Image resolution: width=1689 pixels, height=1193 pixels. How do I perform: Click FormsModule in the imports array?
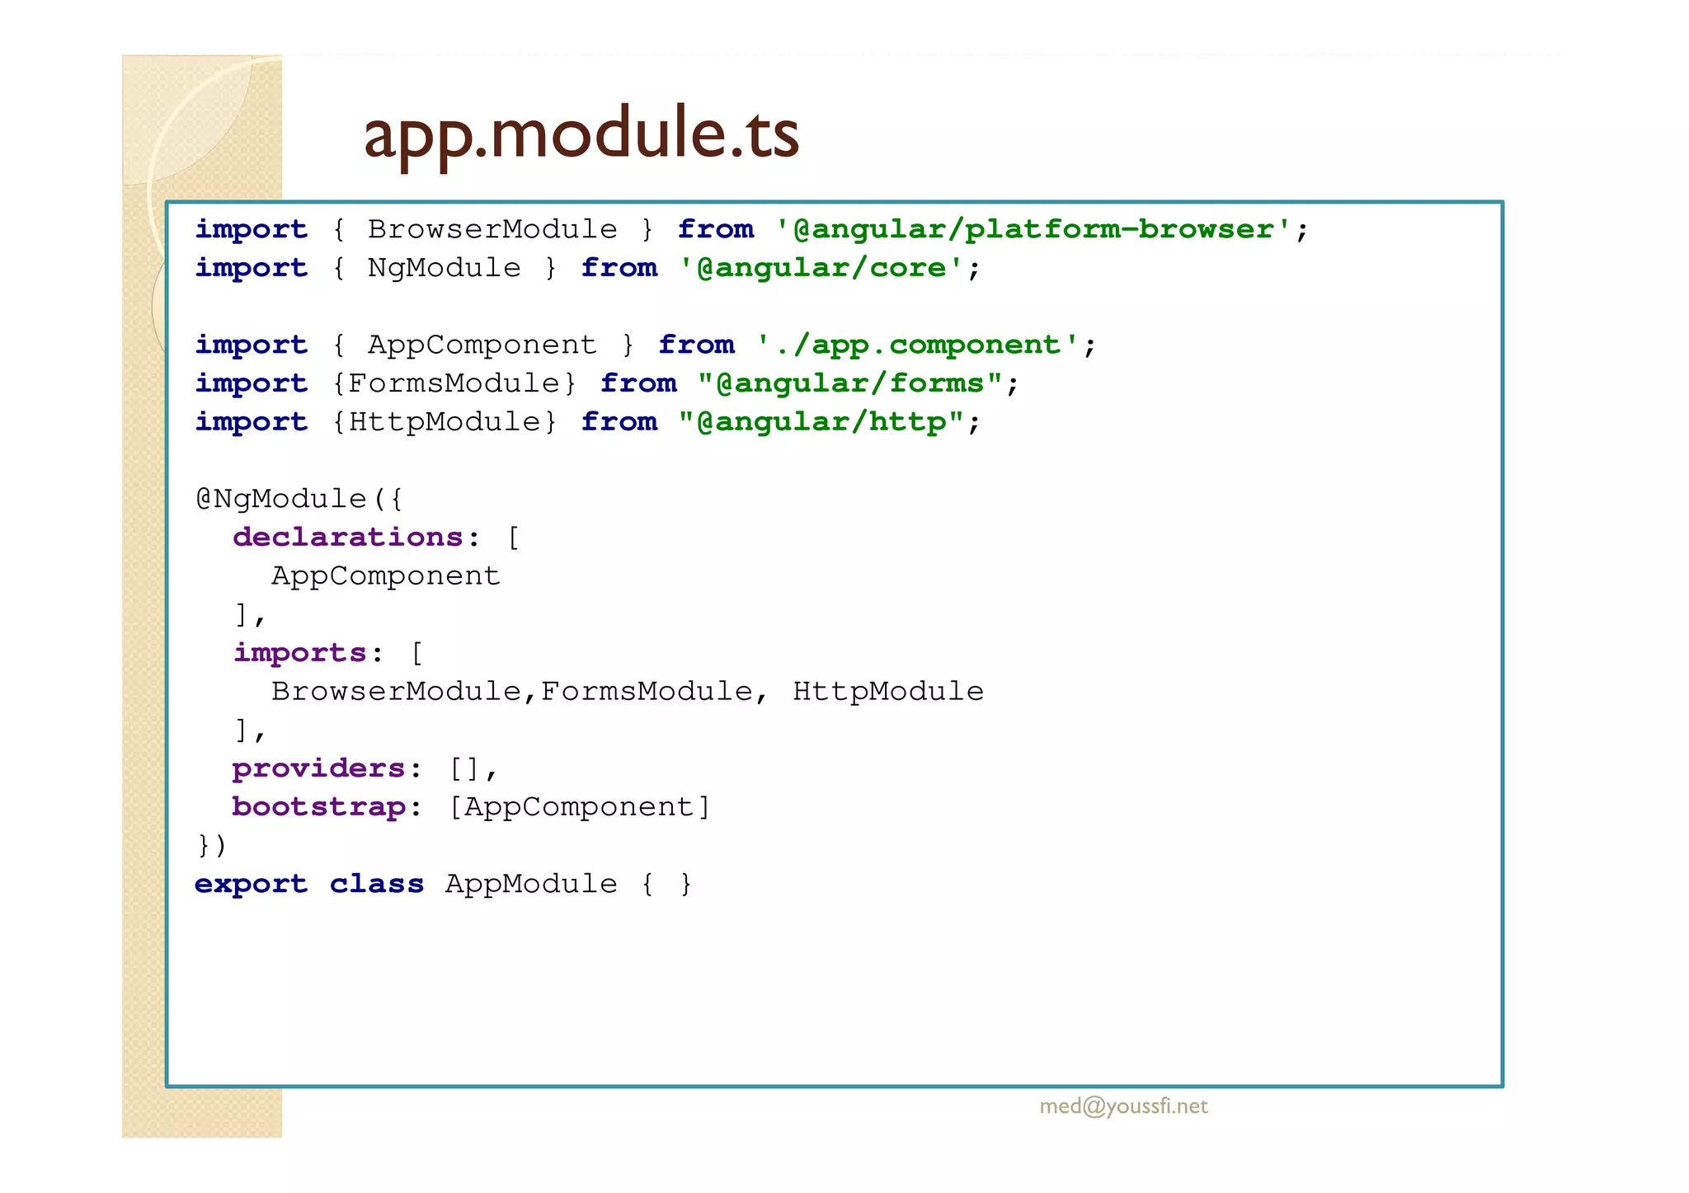(x=647, y=691)
